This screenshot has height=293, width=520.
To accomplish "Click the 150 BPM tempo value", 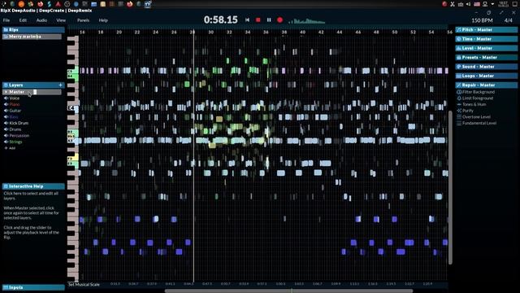I will point(482,20).
